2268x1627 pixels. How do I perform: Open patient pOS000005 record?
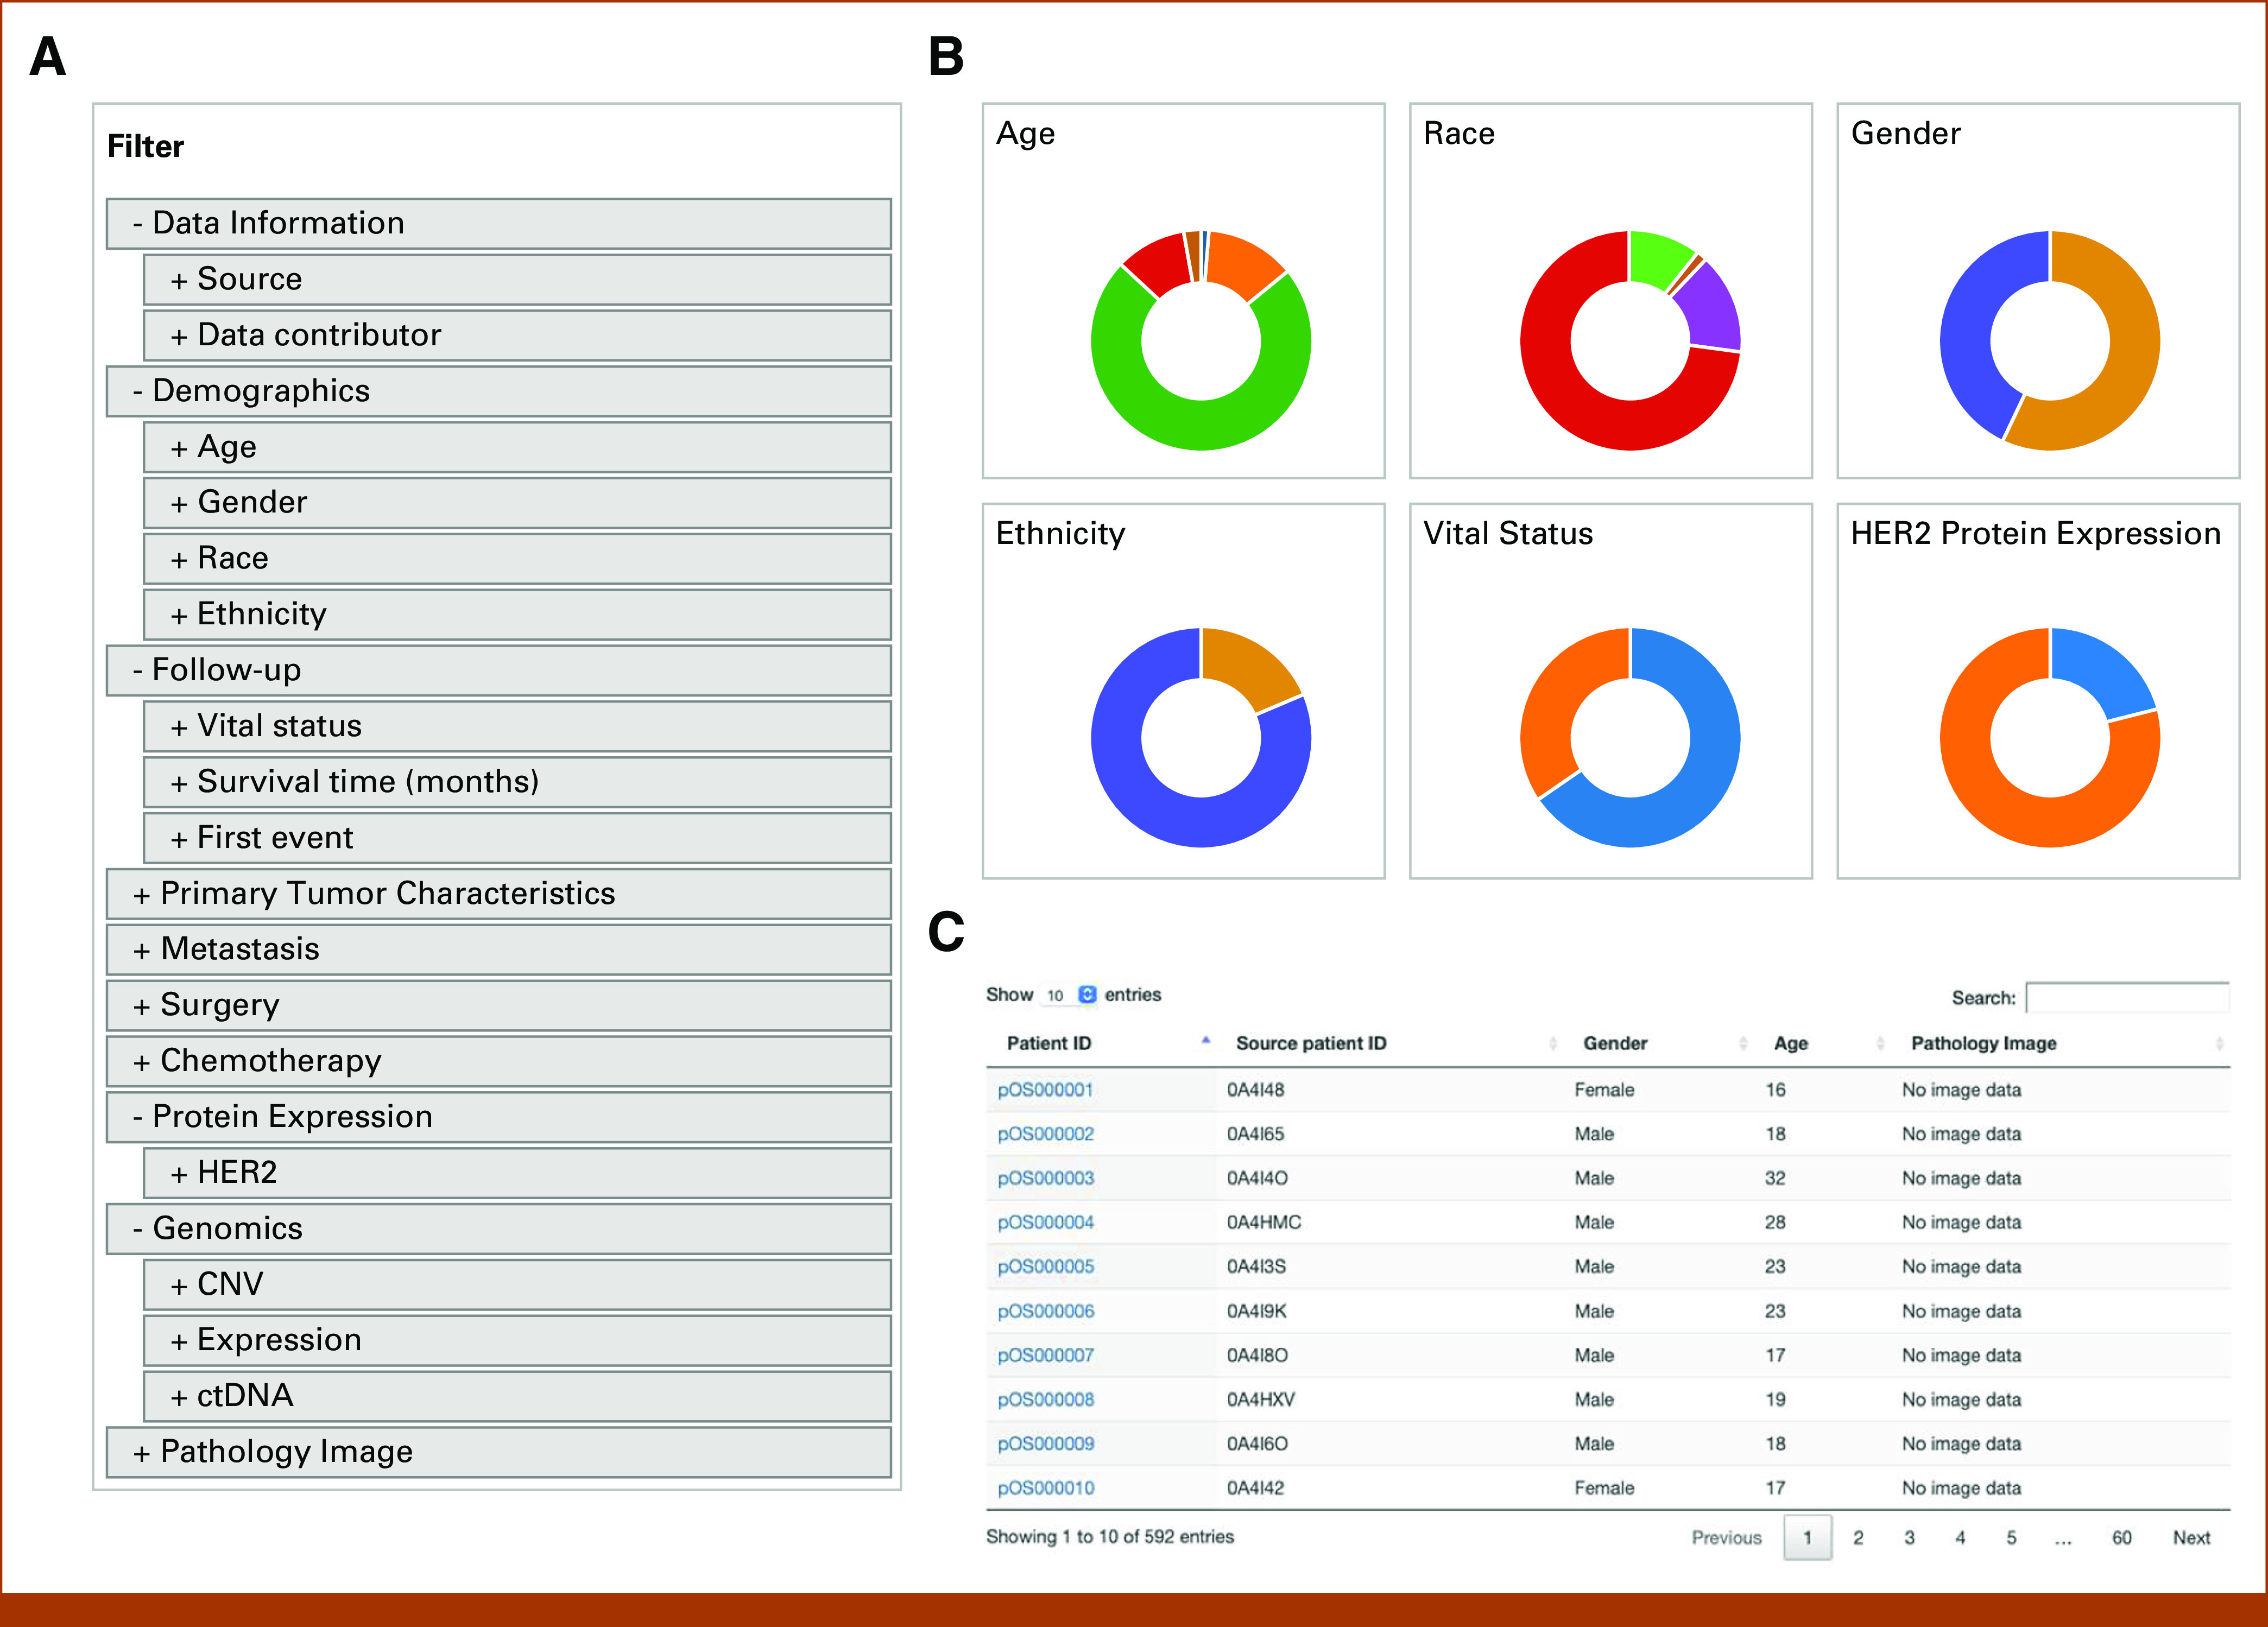[x=1046, y=1267]
